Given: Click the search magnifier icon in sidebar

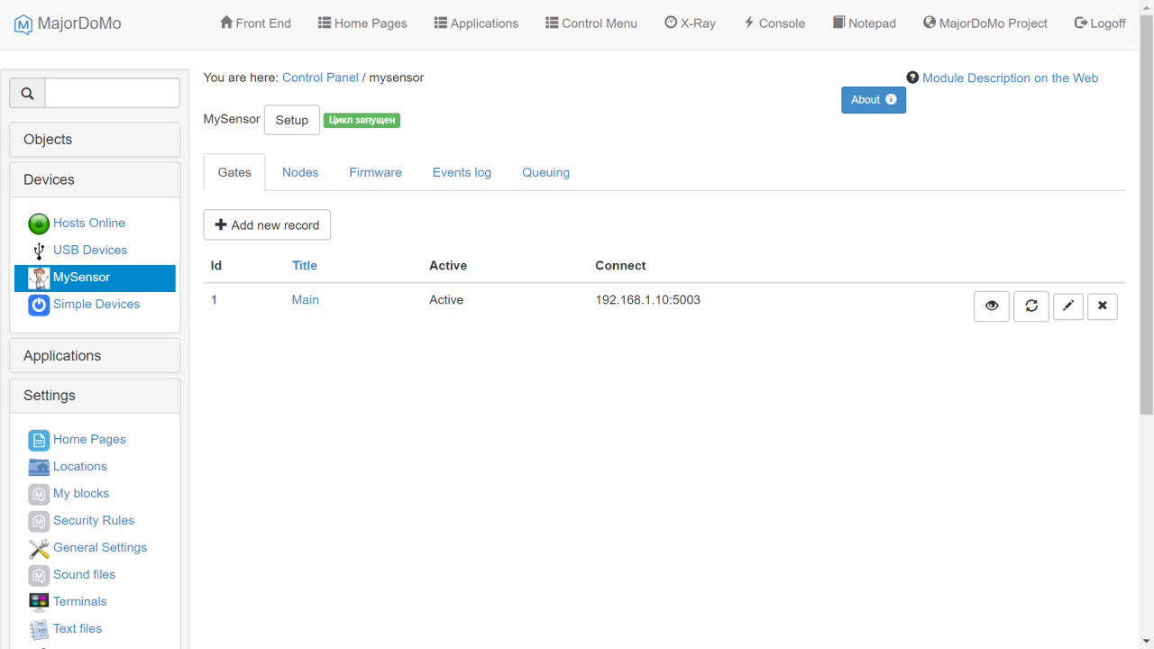Looking at the screenshot, I should (27, 94).
